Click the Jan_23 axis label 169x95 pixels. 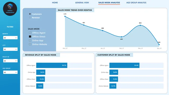point(103,48)
